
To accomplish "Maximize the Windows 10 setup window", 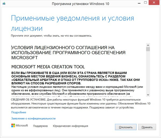I will (x=145, y=3).
